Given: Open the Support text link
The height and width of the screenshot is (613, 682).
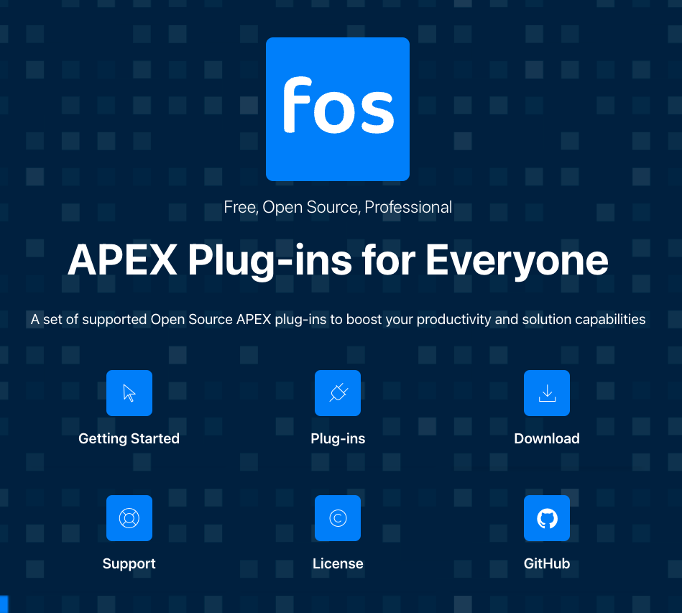Looking at the screenshot, I should (x=129, y=564).
